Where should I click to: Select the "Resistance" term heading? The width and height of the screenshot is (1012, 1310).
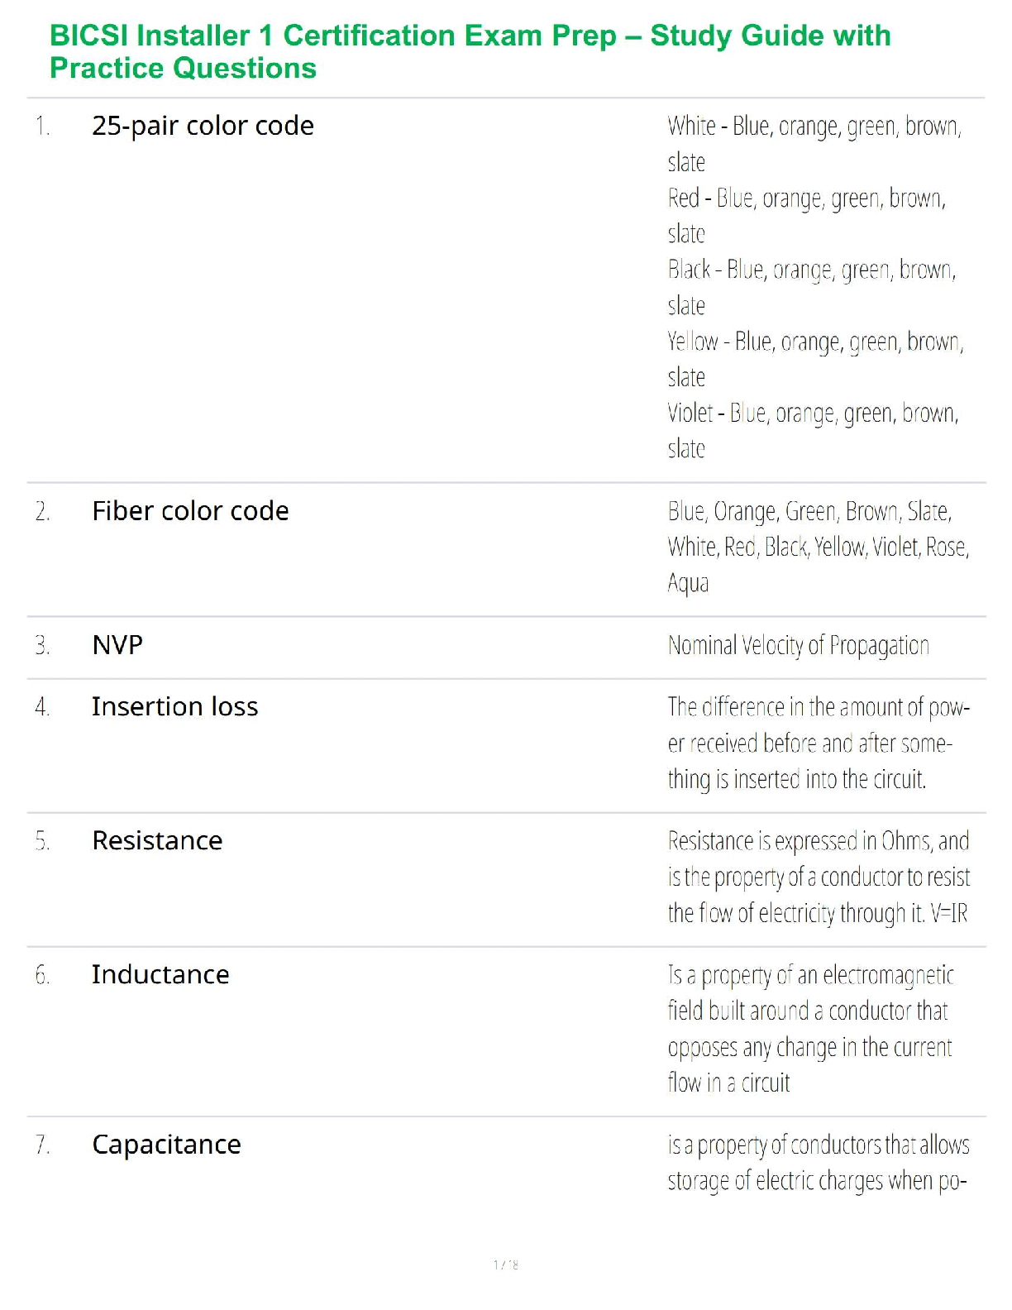157,841
